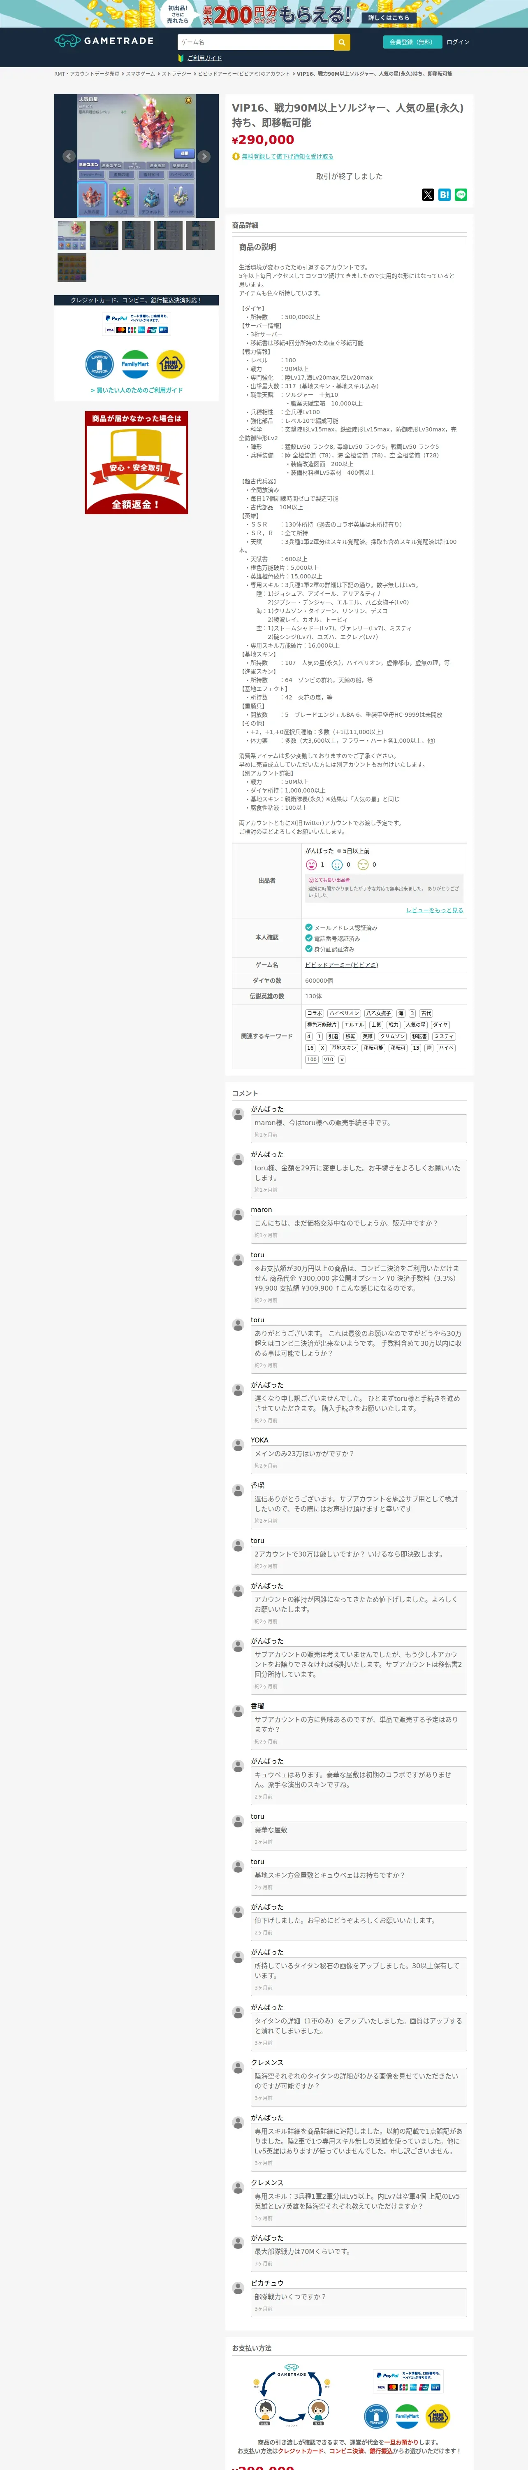Click the エルエル keyword tag
This screenshot has width=528, height=2470.
click(354, 1025)
